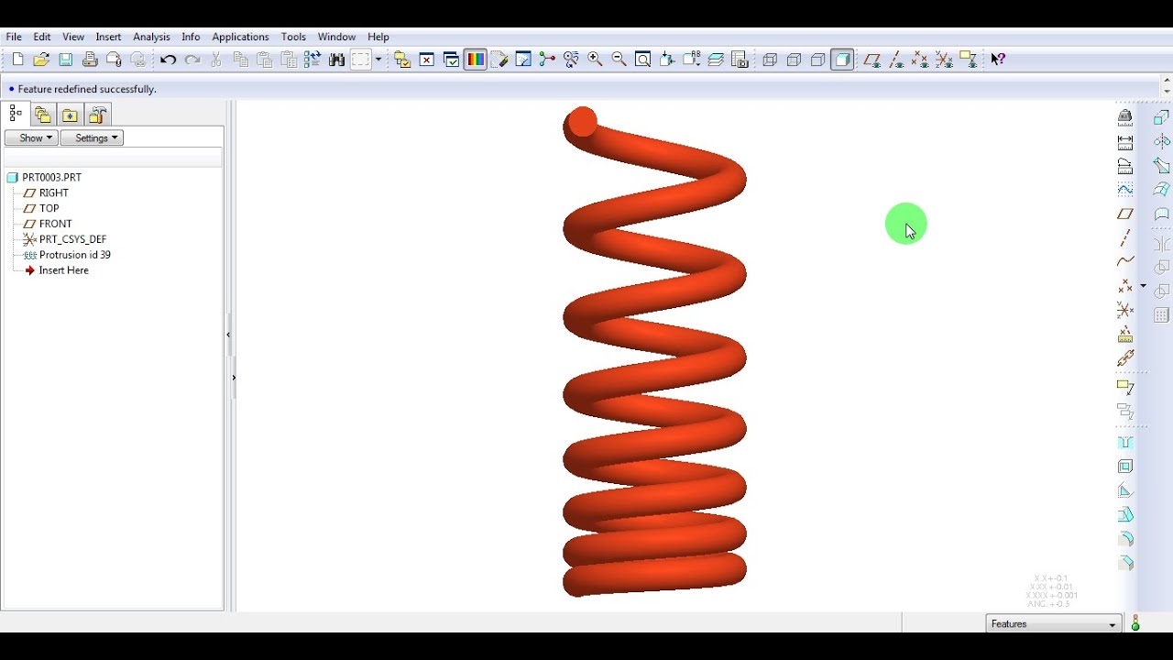Image resolution: width=1173 pixels, height=660 pixels.
Task: Toggle datum points display
Action: pyautogui.click(x=920, y=60)
